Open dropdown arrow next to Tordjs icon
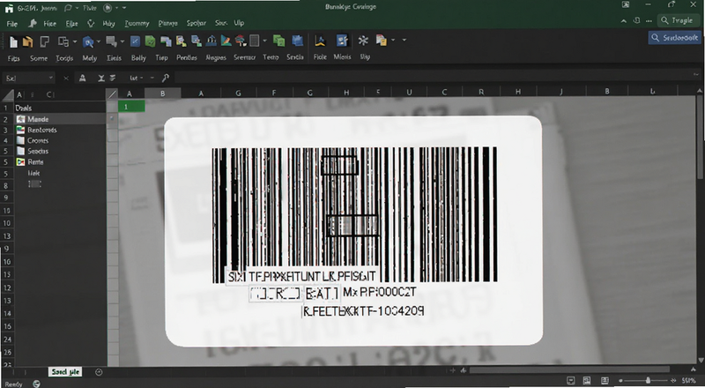 coord(75,41)
